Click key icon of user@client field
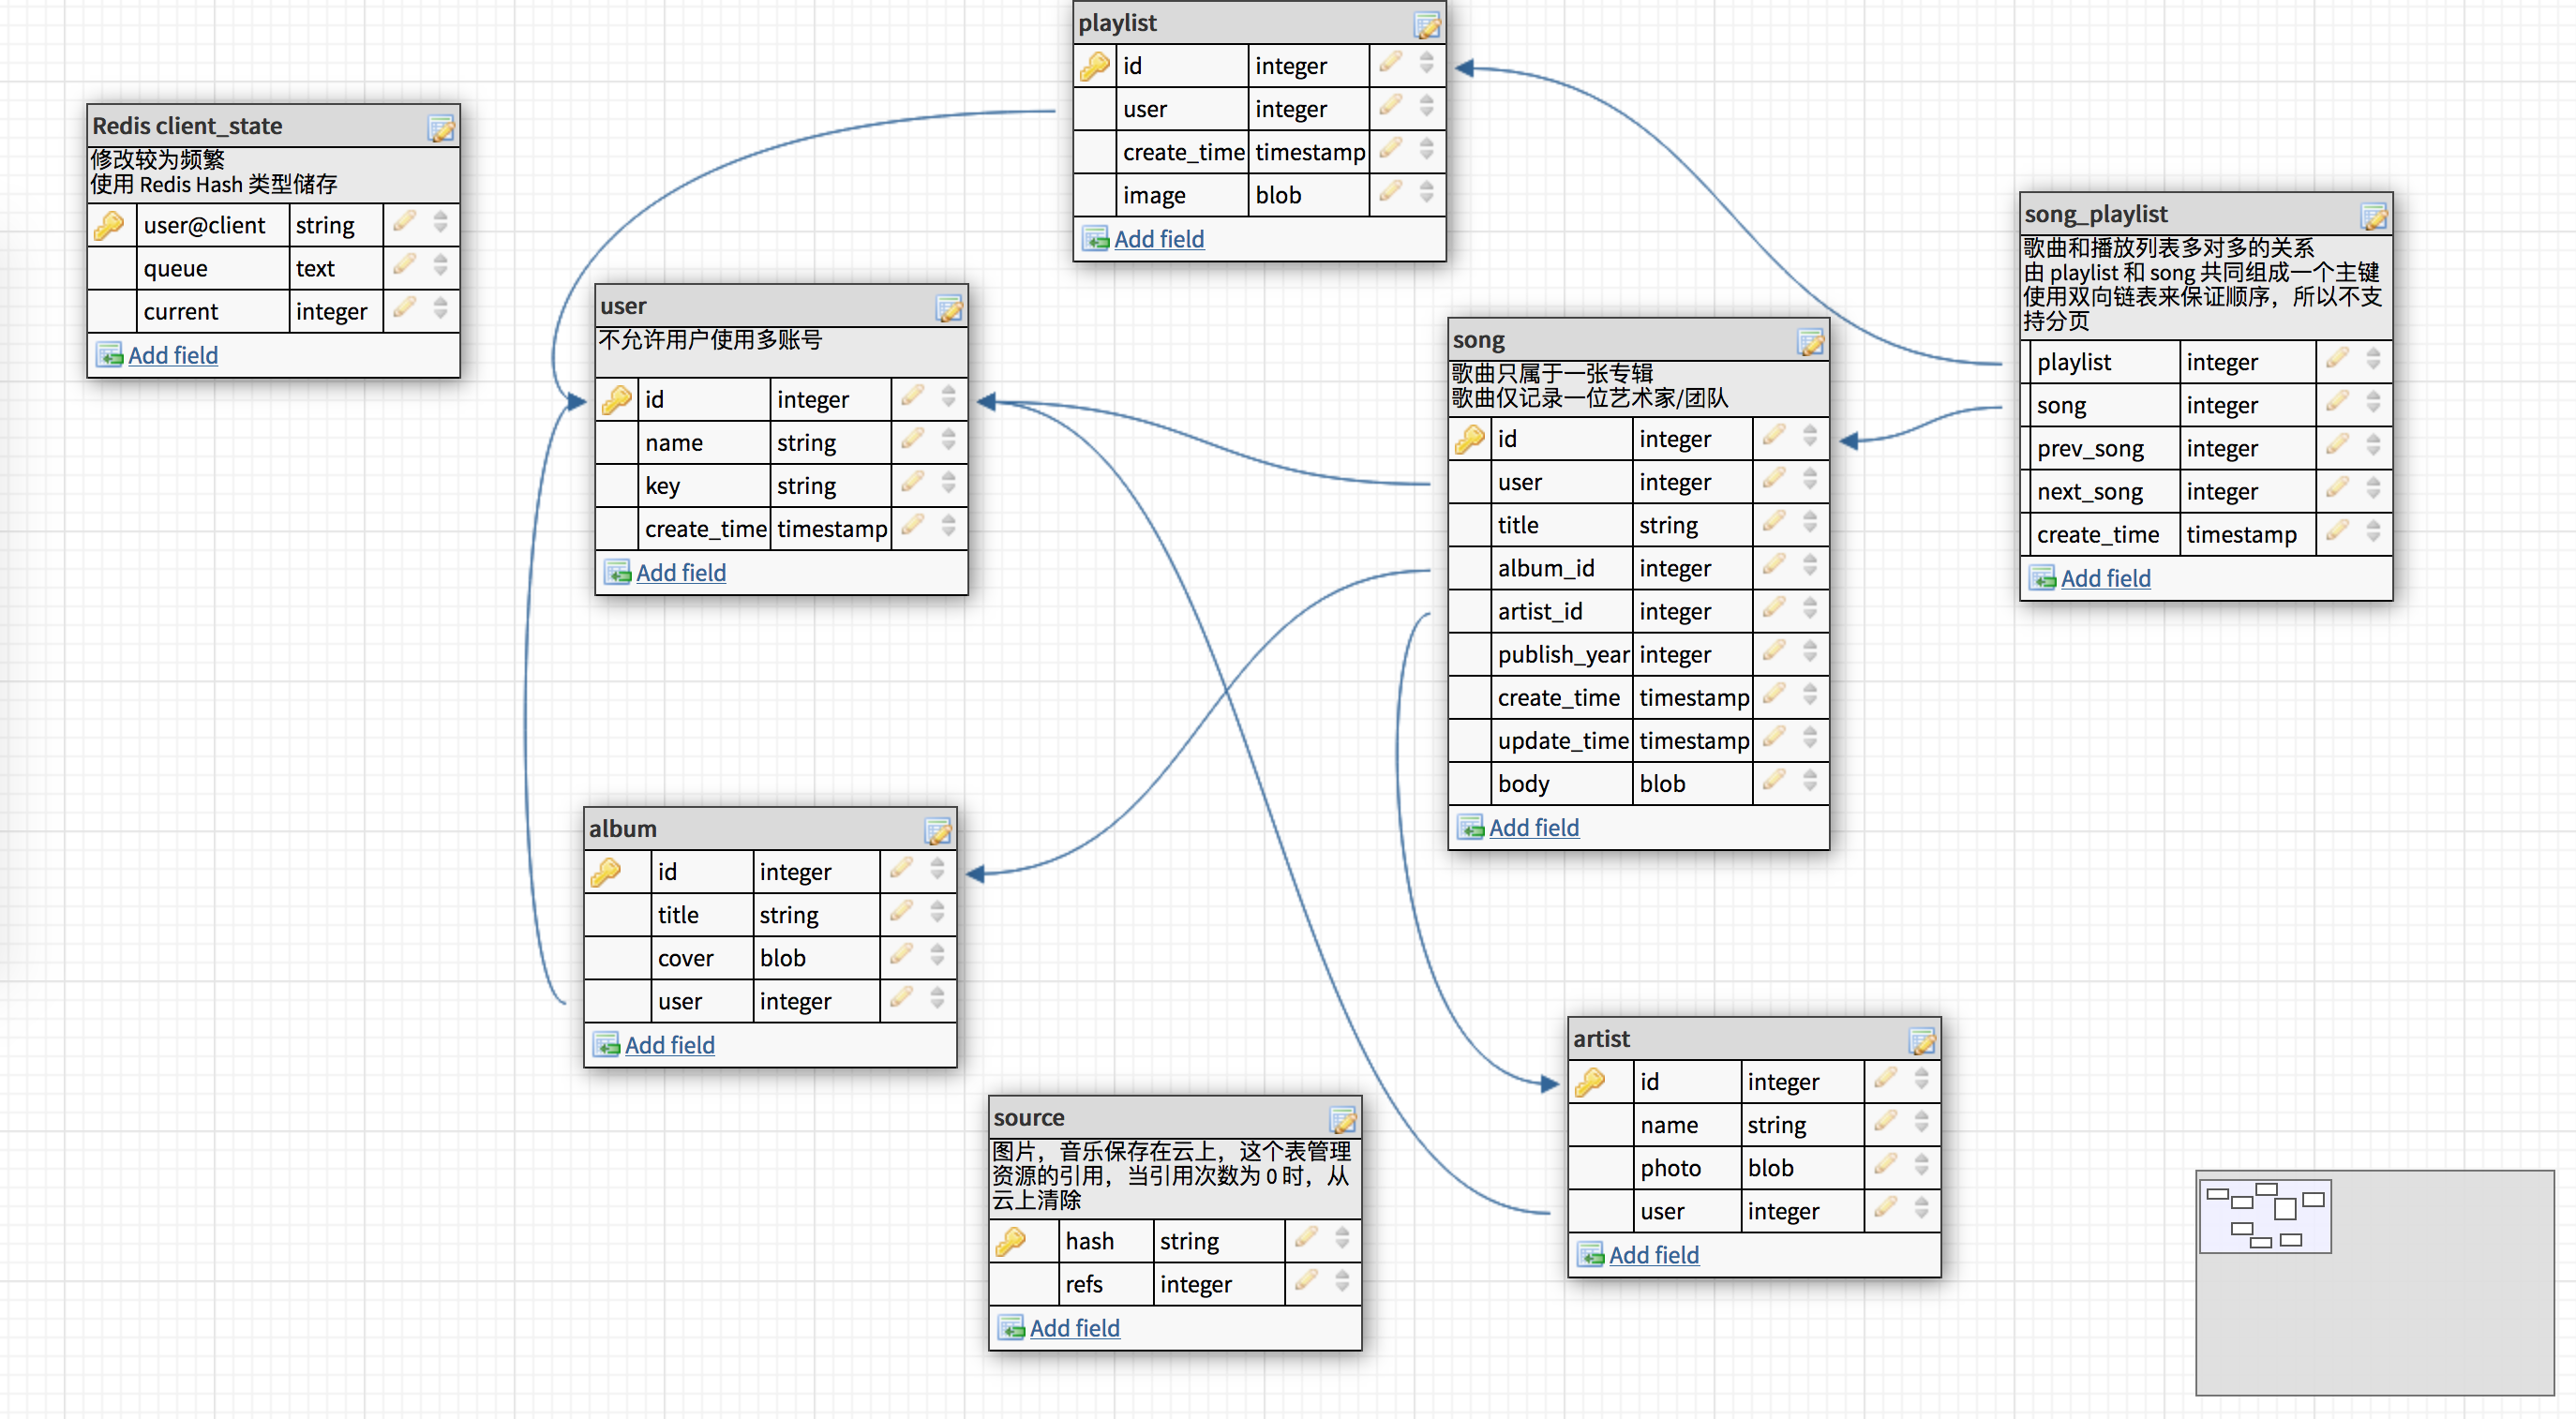This screenshot has height=1419, width=2576. [109, 226]
